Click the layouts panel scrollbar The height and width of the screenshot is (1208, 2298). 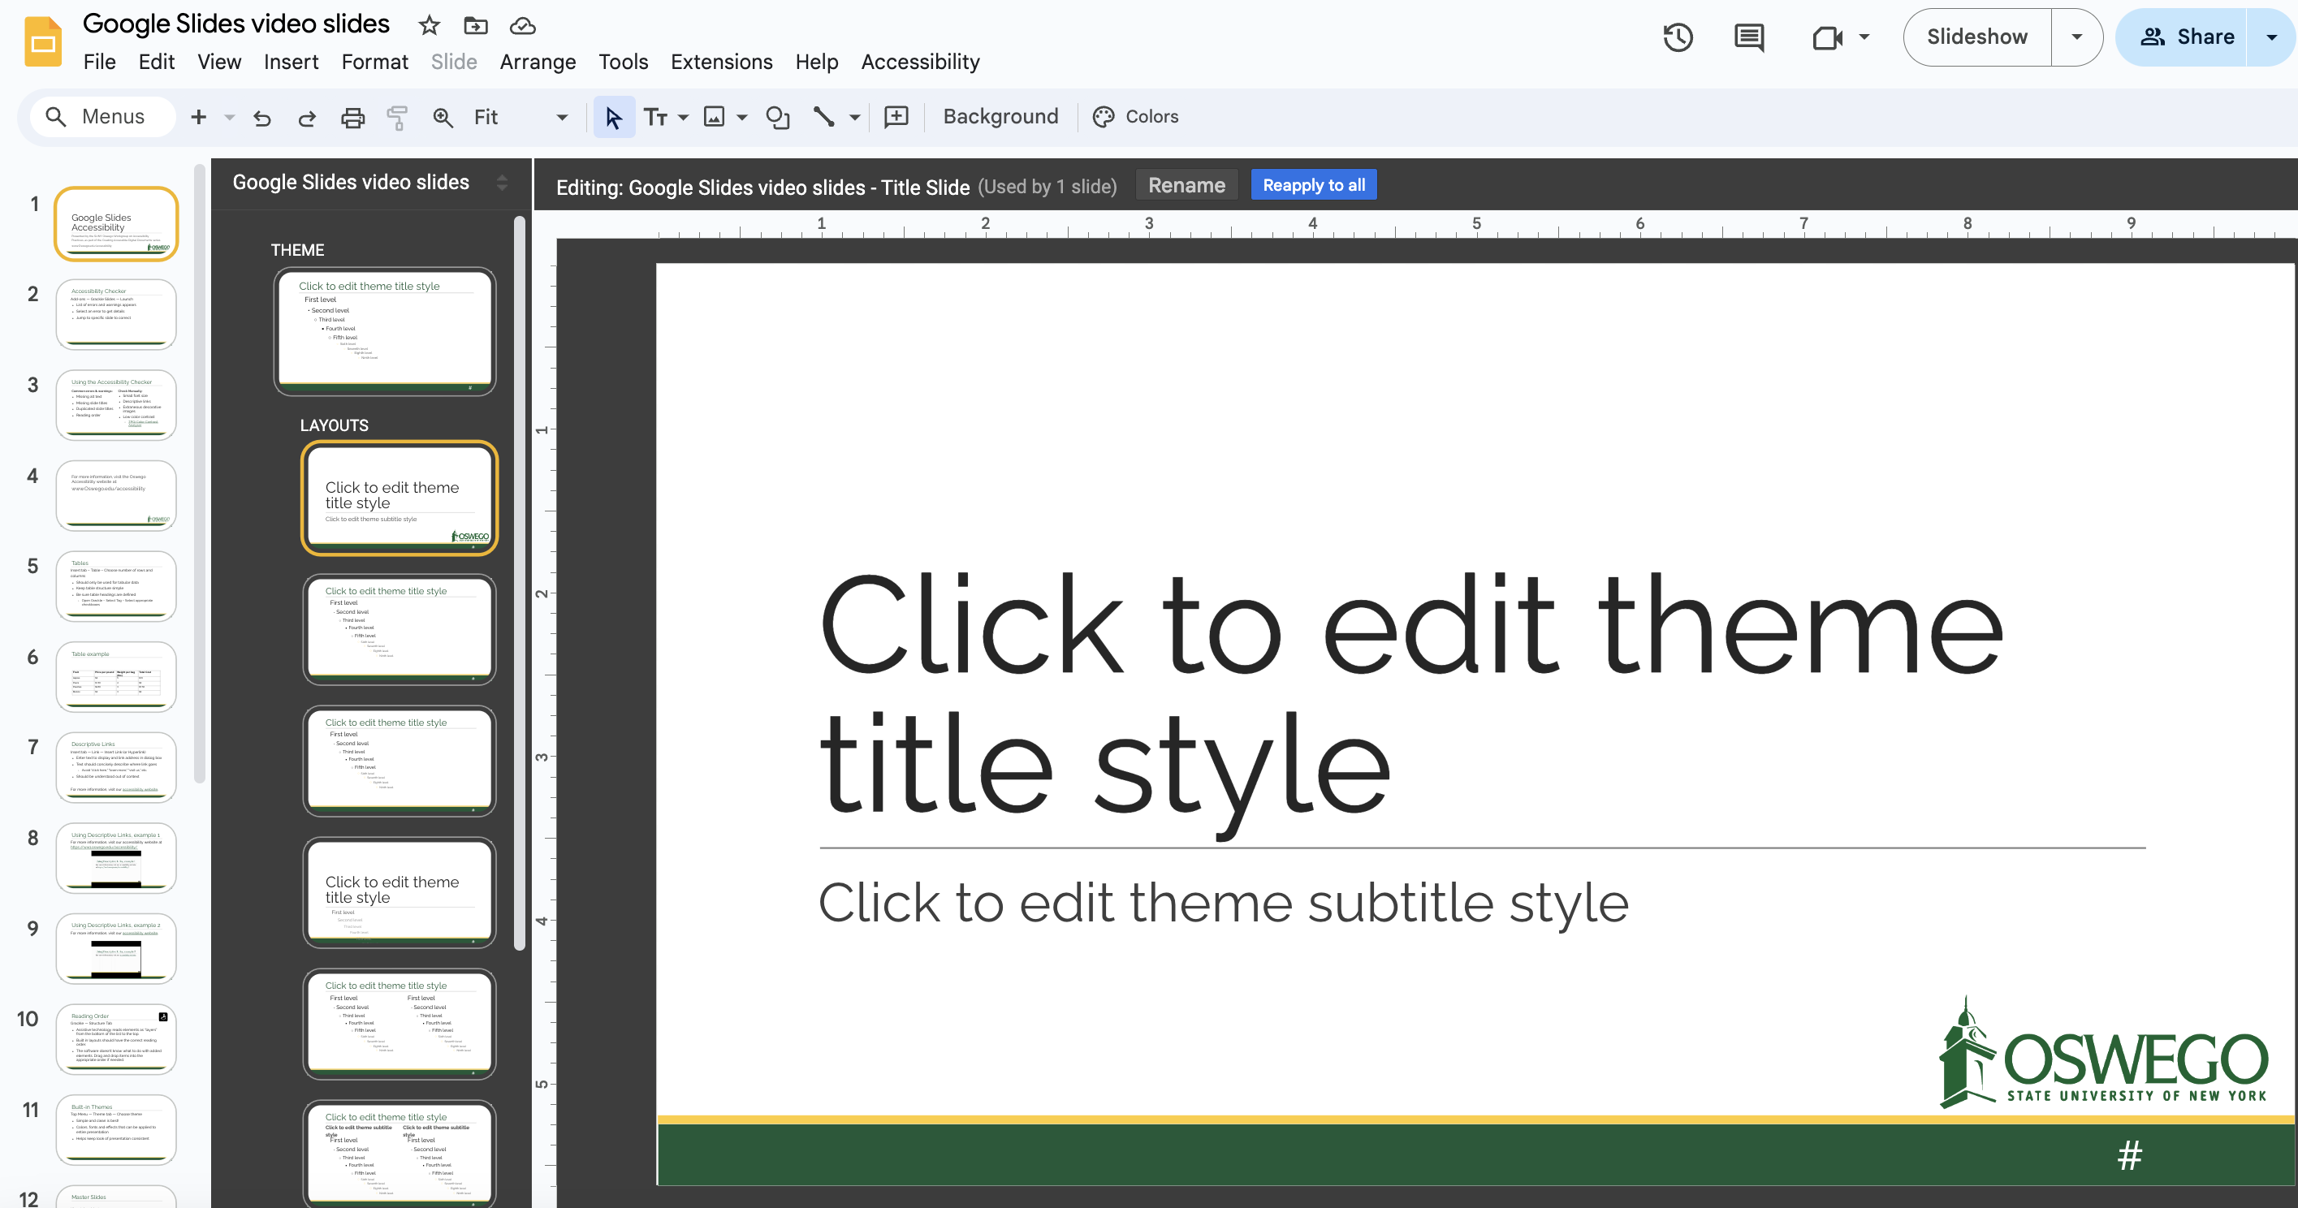pyautogui.click(x=519, y=585)
